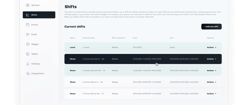Screen dimensions: 248x105
Task: Click the Add new shift button
Action: pyautogui.click(x=212, y=27)
